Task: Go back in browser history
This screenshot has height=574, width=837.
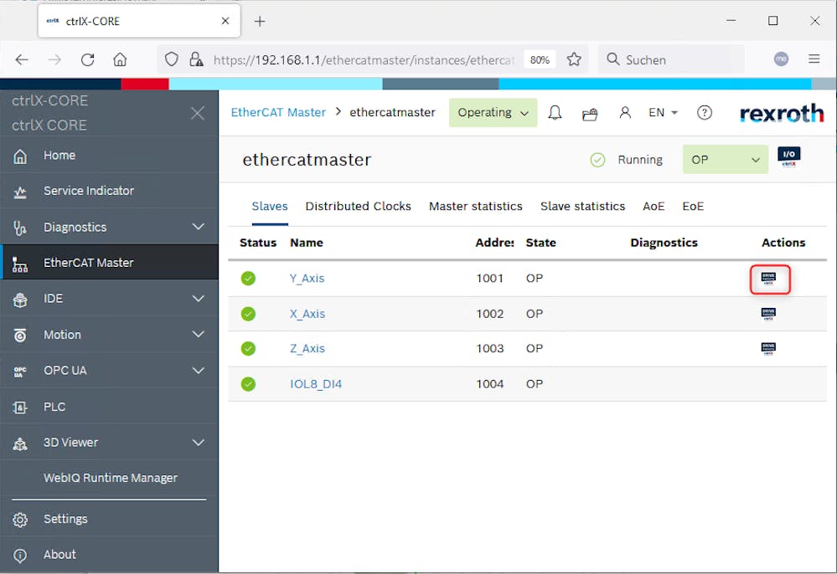Action: (x=22, y=59)
